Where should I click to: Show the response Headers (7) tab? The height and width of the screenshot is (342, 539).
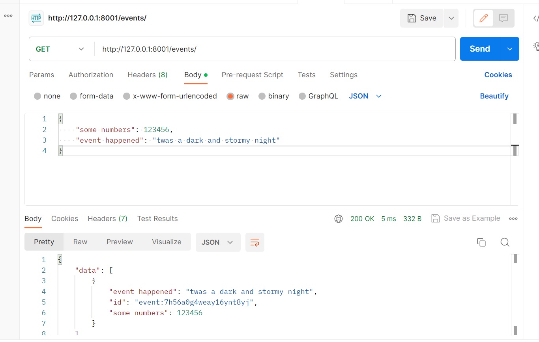(108, 219)
